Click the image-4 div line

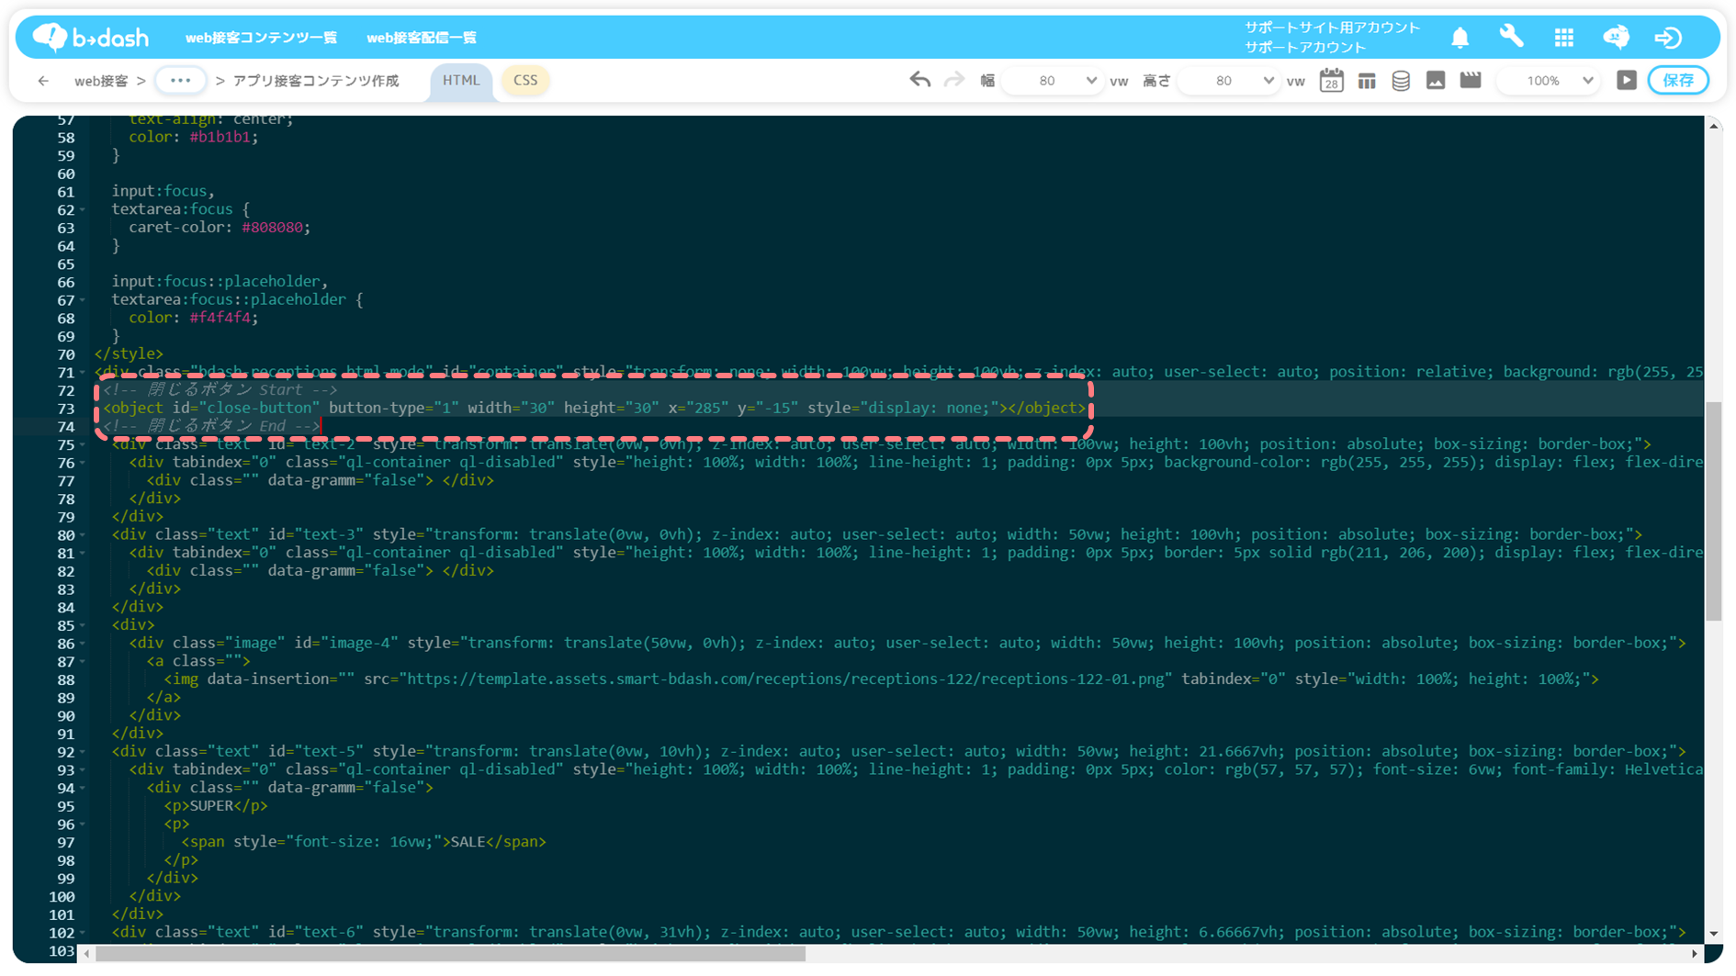pyautogui.click(x=907, y=643)
